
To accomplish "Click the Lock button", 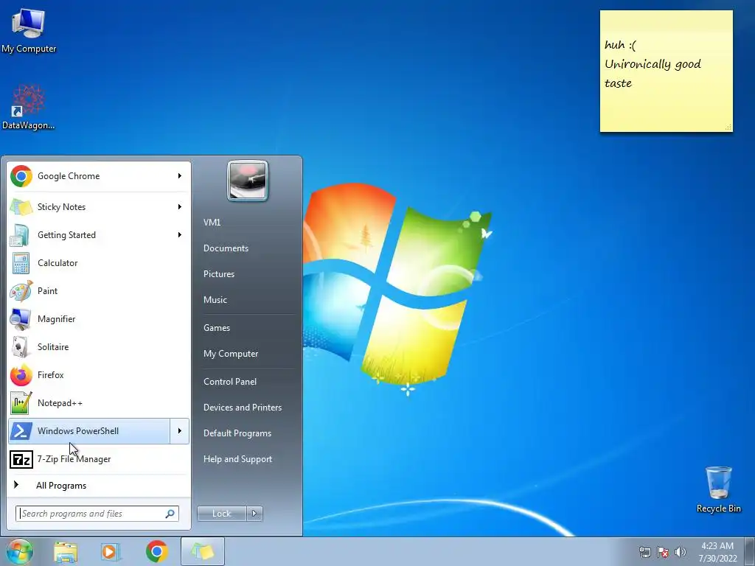I will 221,514.
